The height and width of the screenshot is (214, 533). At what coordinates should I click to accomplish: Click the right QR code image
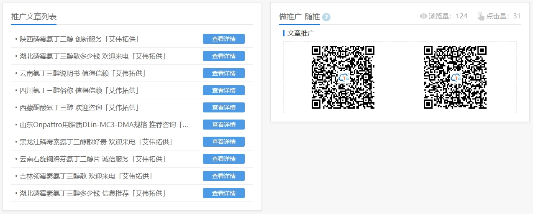point(455,77)
